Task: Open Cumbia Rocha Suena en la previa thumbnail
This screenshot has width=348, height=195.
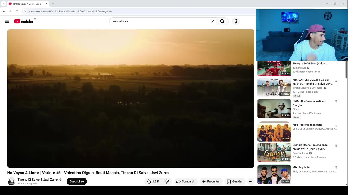Action: (274, 152)
